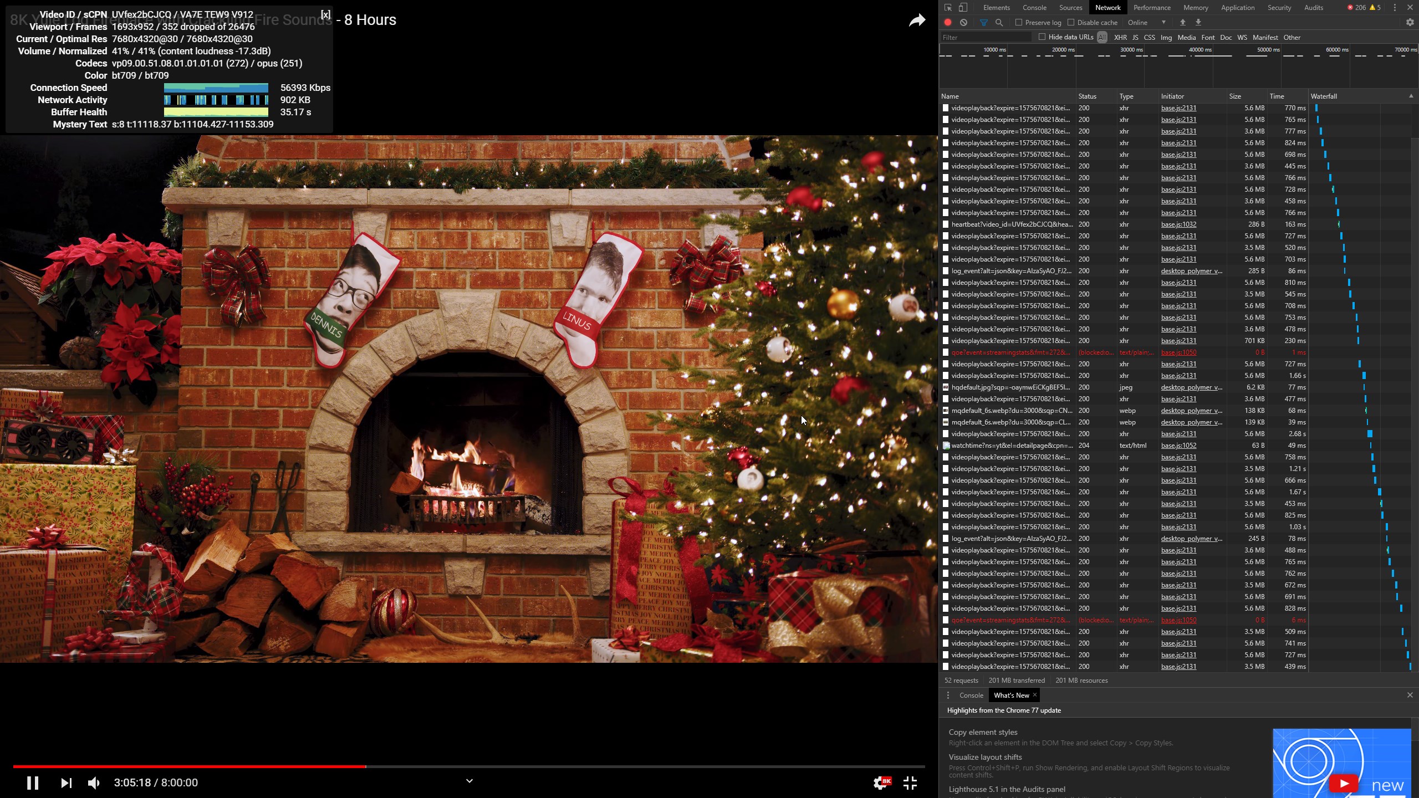1419x798 pixels.
Task: Open the base.js:1032 initiator link
Action: (x=1178, y=224)
